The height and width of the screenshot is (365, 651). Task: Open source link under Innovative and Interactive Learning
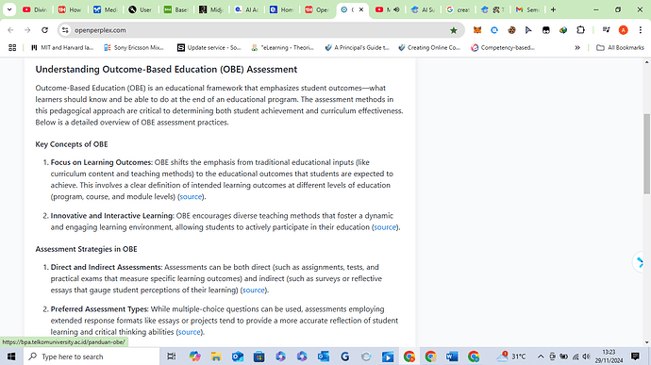(x=385, y=227)
